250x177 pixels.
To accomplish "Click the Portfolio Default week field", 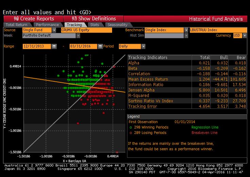I will click(49, 36).
